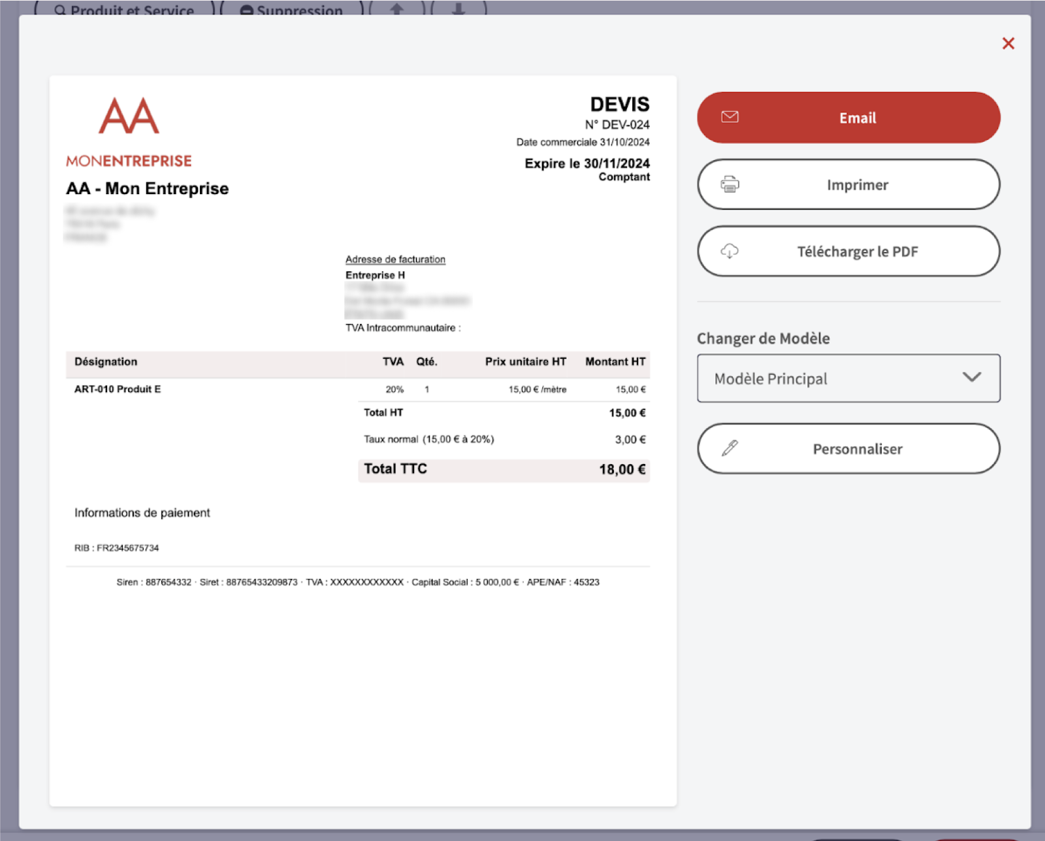Click the Capital Social : 5 000,00 € text
Image resolution: width=1045 pixels, height=841 pixels.
point(465,582)
